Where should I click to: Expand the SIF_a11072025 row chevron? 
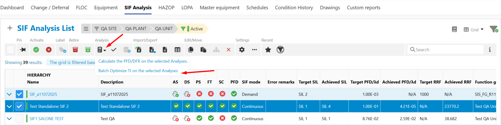point(9,94)
